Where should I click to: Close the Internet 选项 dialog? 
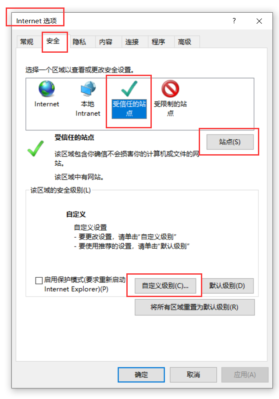(259, 21)
